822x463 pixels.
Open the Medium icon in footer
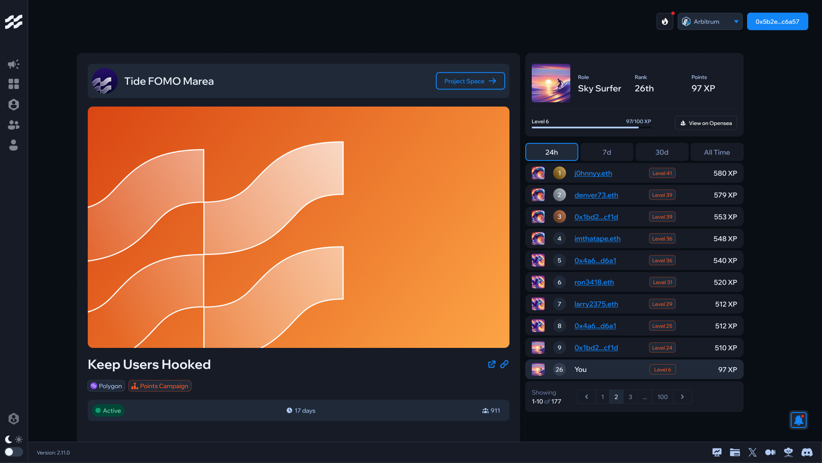(x=770, y=452)
